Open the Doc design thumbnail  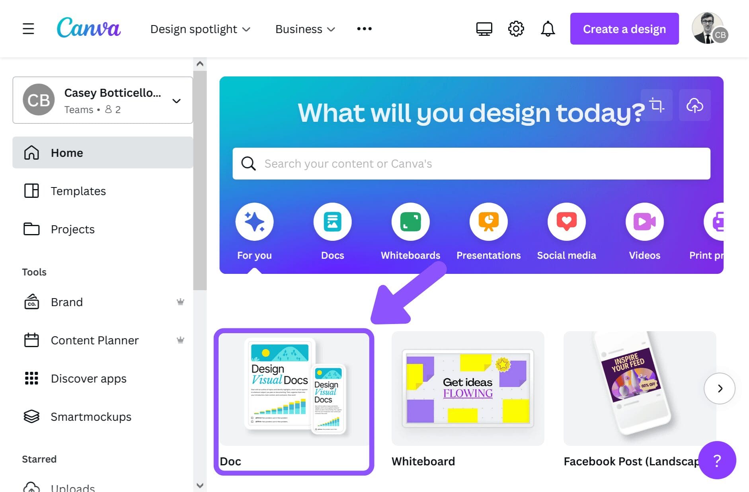click(x=294, y=389)
